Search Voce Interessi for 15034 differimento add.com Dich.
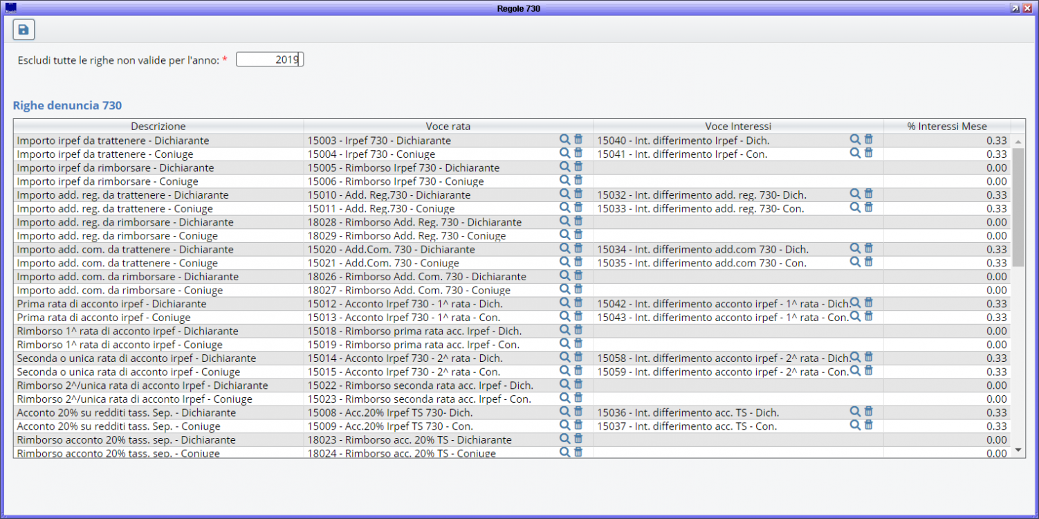Viewport: 1039px width, 519px height. (855, 248)
